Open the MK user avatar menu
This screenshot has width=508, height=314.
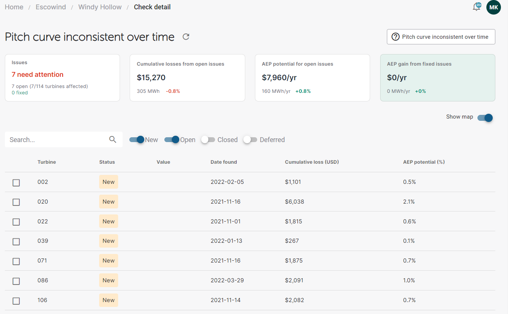click(x=493, y=7)
